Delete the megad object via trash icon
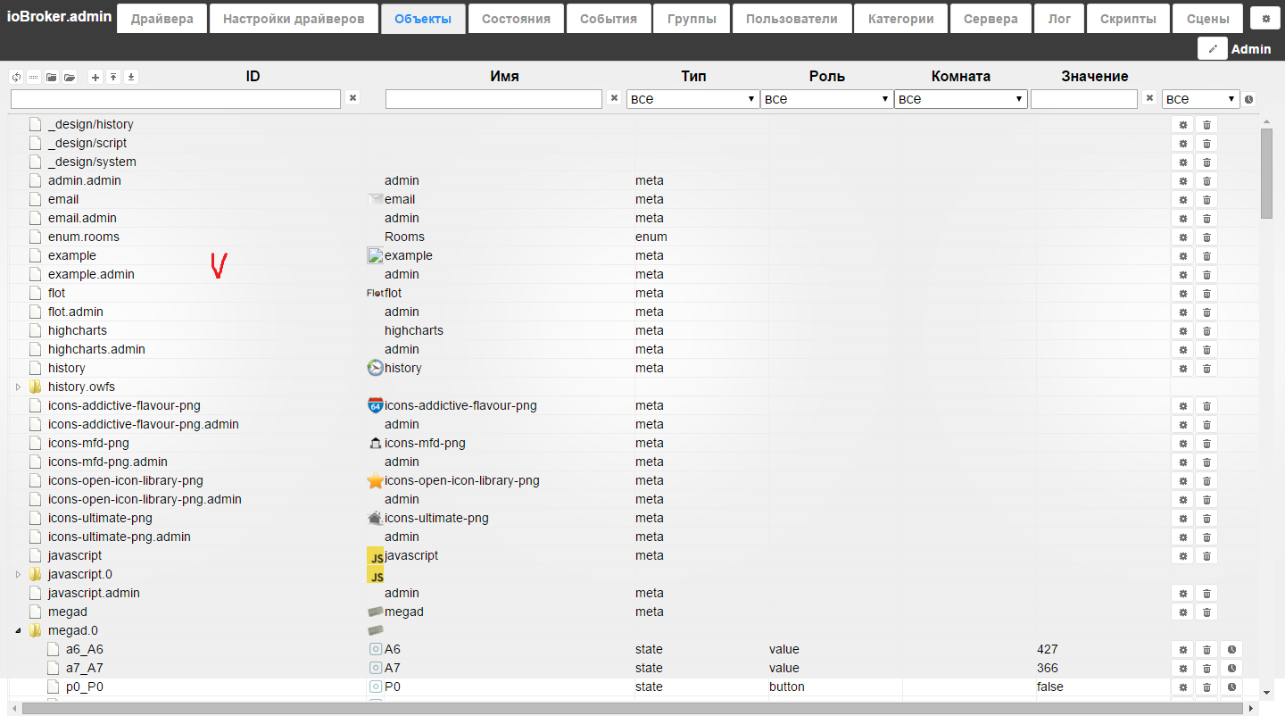Screen dimensions: 1285x716 (x=1206, y=612)
